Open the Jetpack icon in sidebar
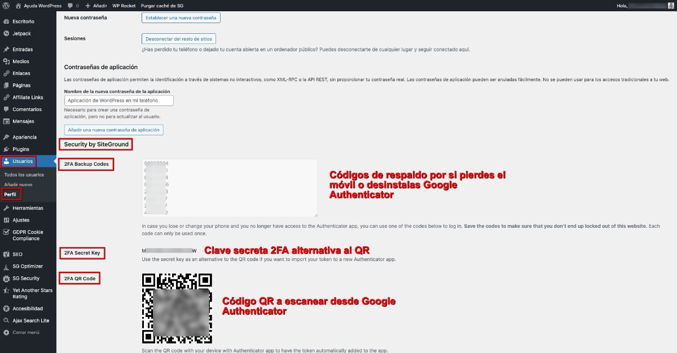The height and width of the screenshot is (353, 677). click(x=6, y=34)
